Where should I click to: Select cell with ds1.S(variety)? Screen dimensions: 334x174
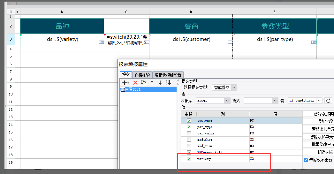tap(62, 39)
